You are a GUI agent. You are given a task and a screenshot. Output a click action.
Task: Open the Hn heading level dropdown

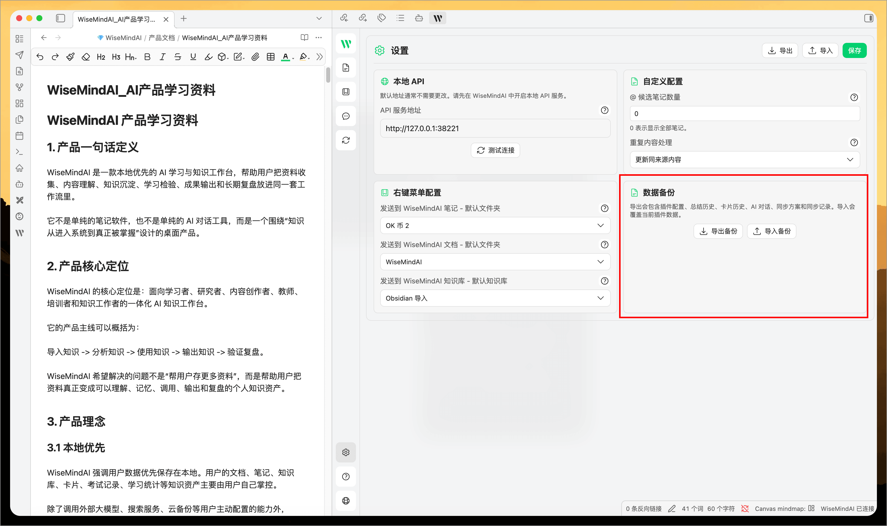tap(131, 57)
